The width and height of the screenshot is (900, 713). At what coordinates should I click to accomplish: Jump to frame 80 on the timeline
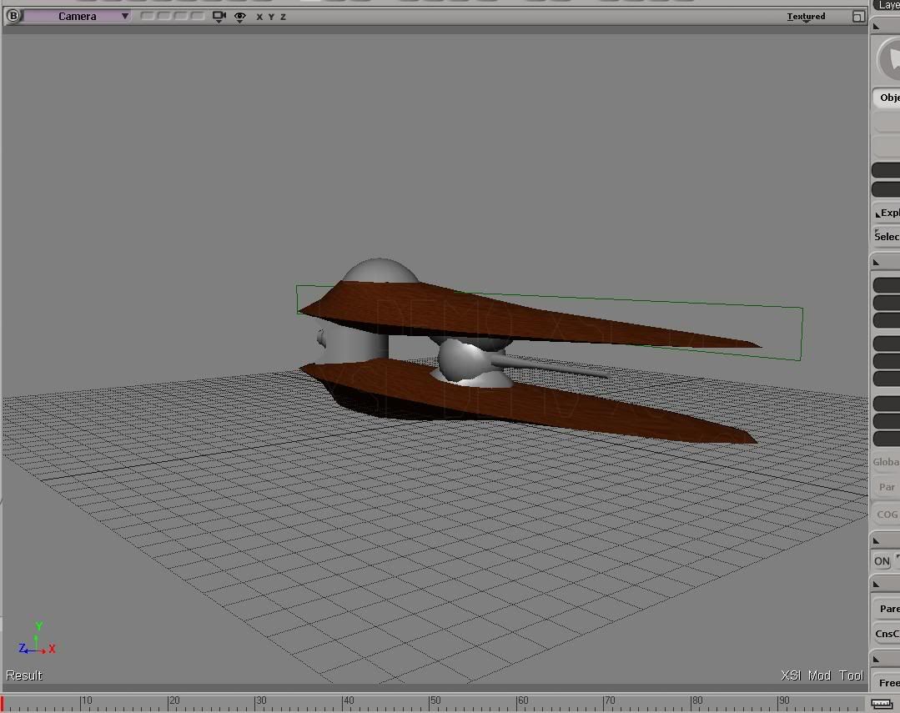coord(696,701)
